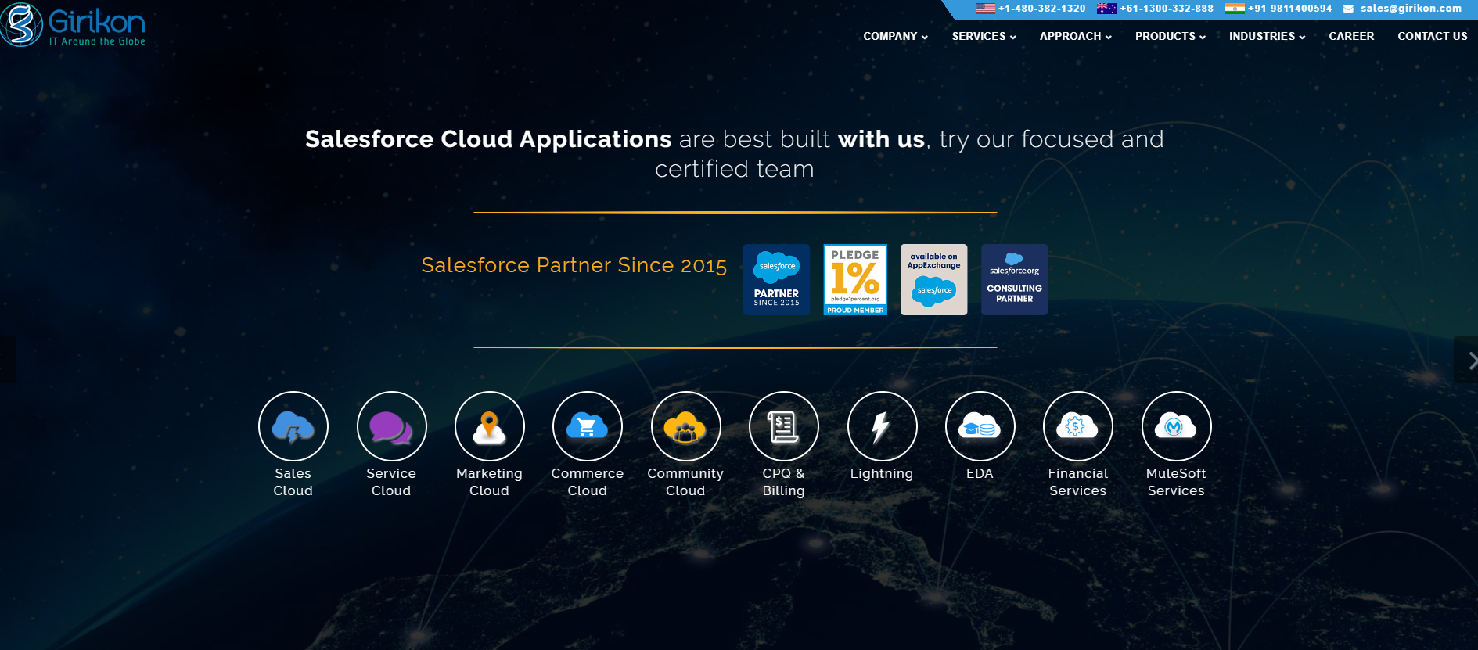
Task: Expand the Approach dropdown menu
Action: pos(1075,36)
